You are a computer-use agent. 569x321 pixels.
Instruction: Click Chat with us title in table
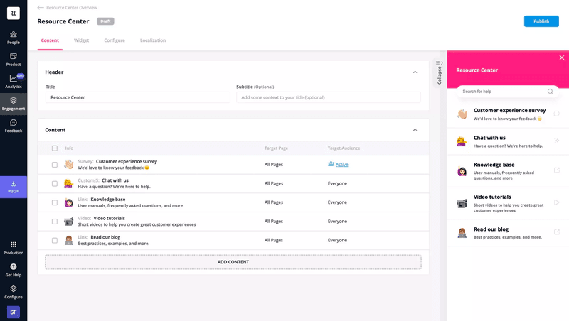point(115,180)
